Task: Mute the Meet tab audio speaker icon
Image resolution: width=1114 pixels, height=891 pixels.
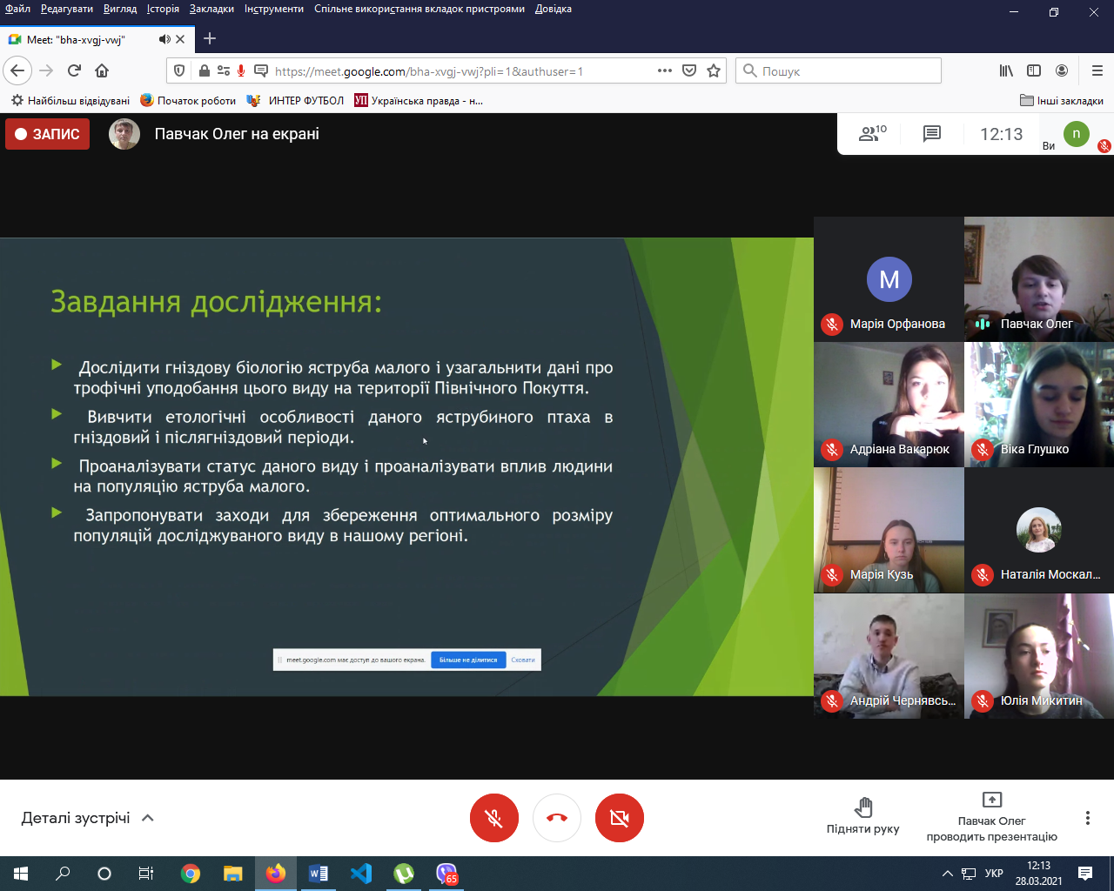Action: tap(164, 39)
